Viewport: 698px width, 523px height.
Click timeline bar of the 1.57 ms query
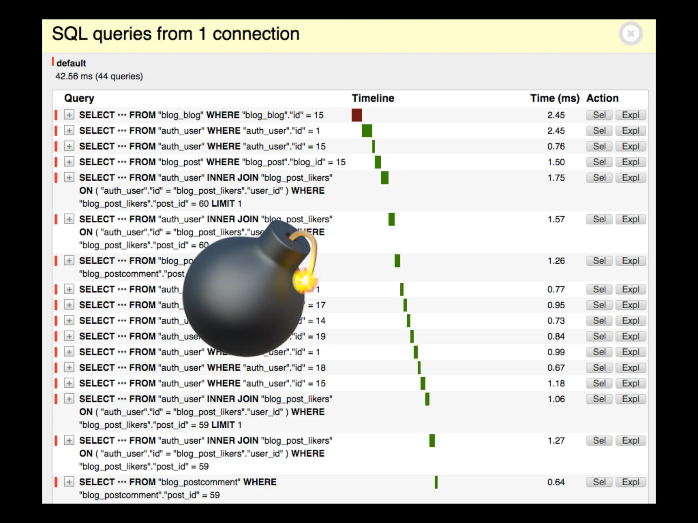point(392,219)
